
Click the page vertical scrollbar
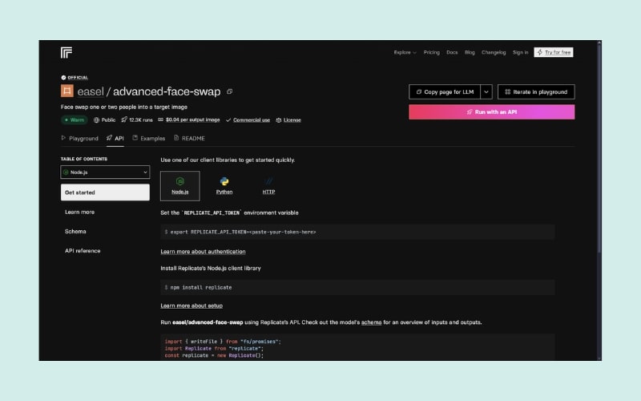[599, 148]
